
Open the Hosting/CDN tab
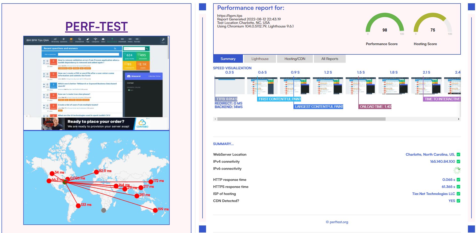(x=295, y=59)
